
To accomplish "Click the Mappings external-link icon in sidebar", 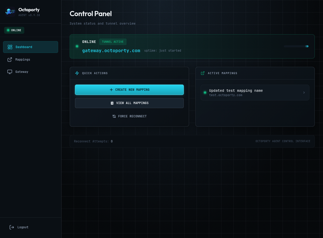I will click(10, 60).
